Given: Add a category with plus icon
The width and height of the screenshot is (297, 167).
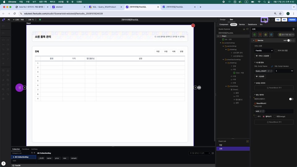Looking at the screenshot, I should click(34, 153).
